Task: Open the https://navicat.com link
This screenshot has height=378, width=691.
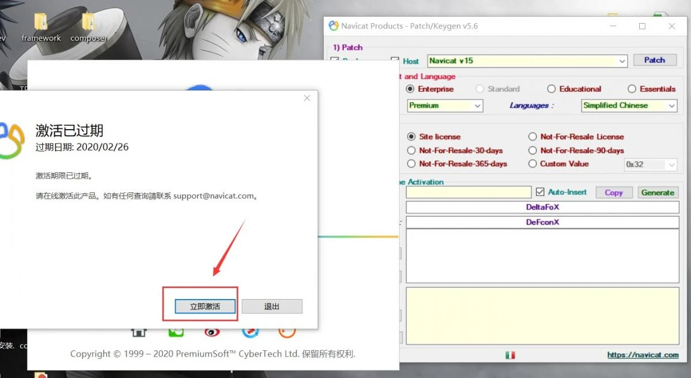Action: click(643, 355)
